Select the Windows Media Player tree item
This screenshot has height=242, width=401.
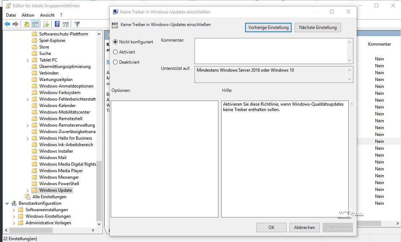click(x=61, y=170)
